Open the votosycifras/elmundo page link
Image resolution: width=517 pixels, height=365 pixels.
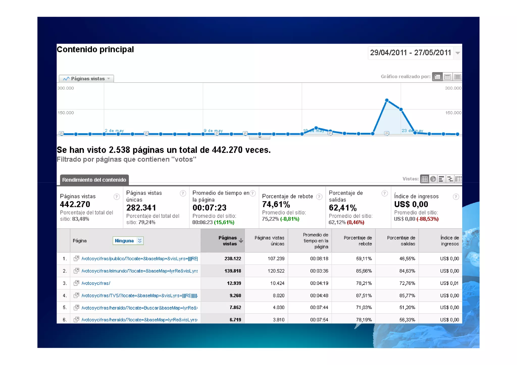(x=139, y=271)
